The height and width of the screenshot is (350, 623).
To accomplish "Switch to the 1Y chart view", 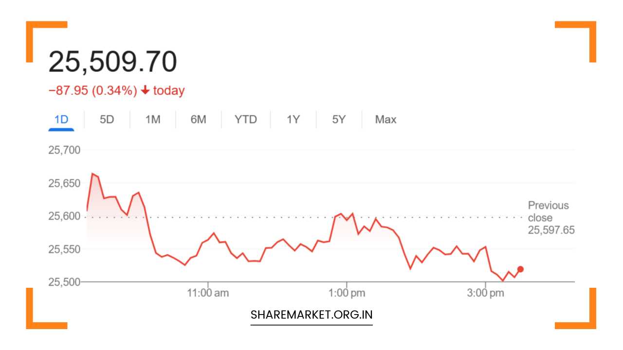I will 293,119.
